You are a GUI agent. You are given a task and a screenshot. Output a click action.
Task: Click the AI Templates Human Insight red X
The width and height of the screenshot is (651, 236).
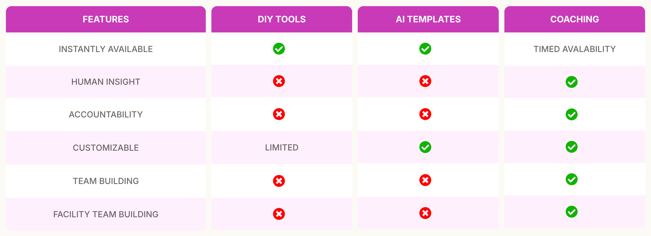tap(425, 81)
